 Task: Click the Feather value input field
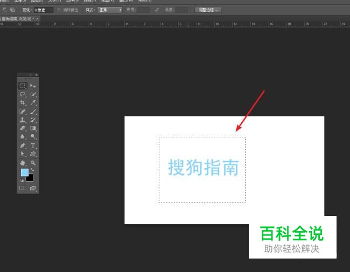click(x=44, y=10)
